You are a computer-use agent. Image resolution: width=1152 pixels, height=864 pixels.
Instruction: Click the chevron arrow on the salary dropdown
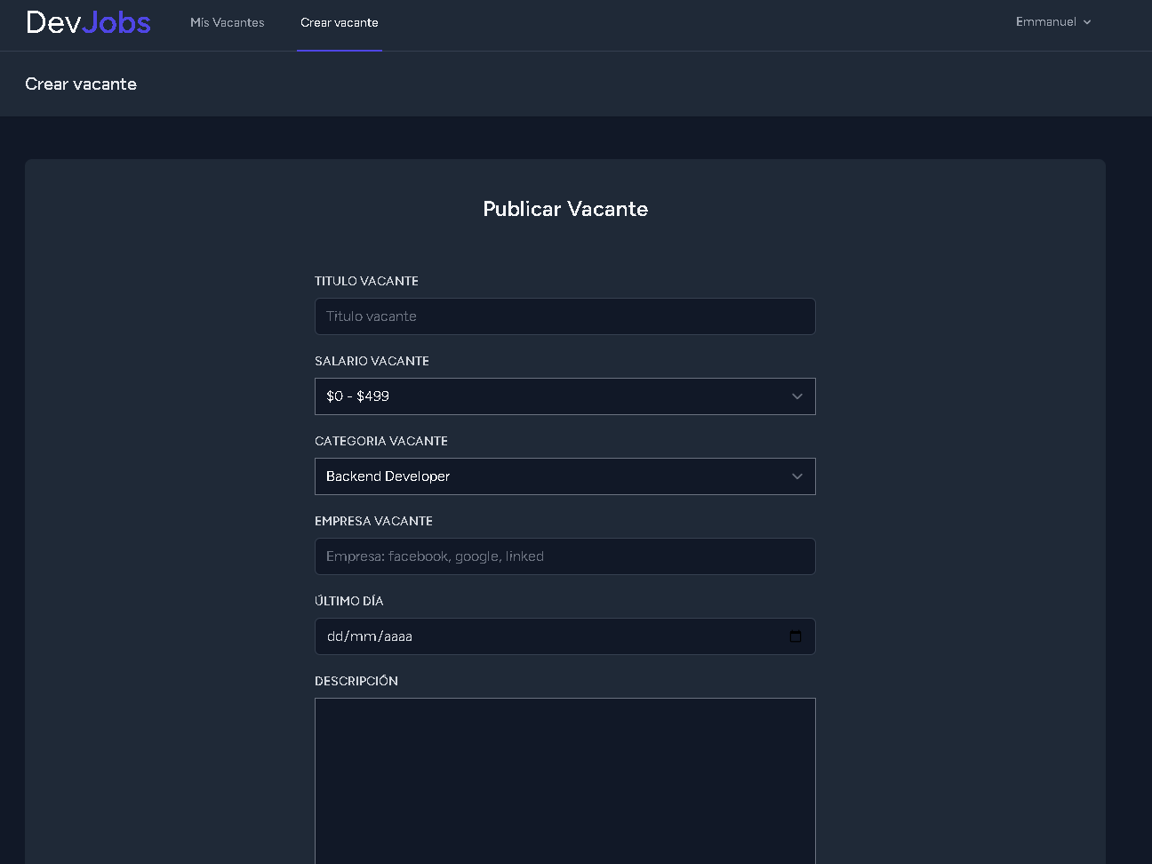796,396
